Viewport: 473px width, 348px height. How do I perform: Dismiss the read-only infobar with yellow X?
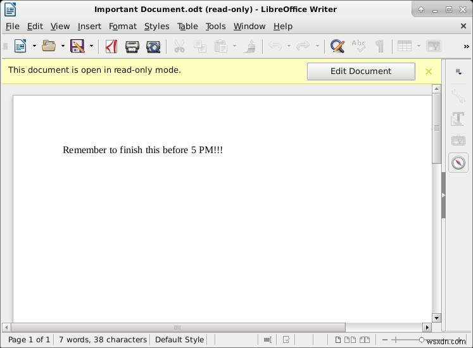click(x=428, y=71)
